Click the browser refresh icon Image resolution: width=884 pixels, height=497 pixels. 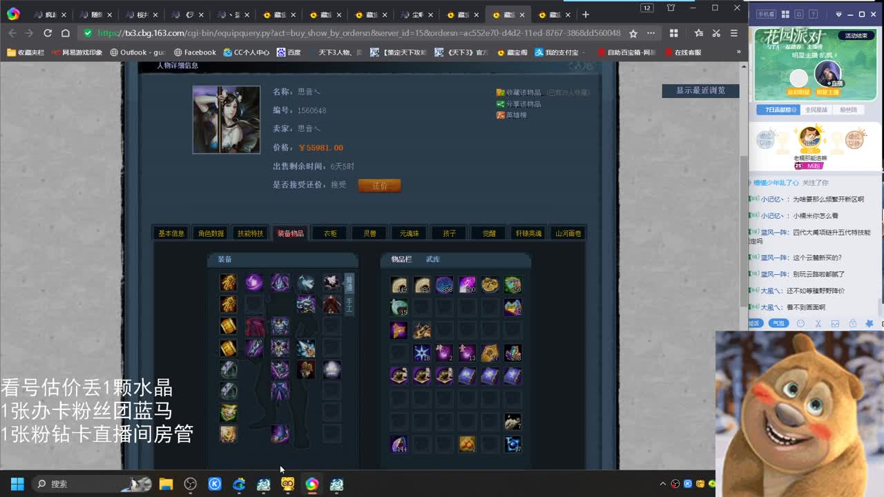47,32
